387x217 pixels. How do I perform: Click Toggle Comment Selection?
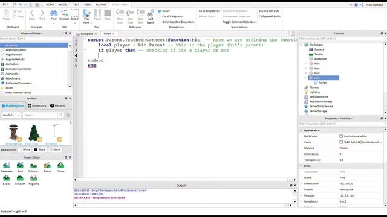coord(239,22)
